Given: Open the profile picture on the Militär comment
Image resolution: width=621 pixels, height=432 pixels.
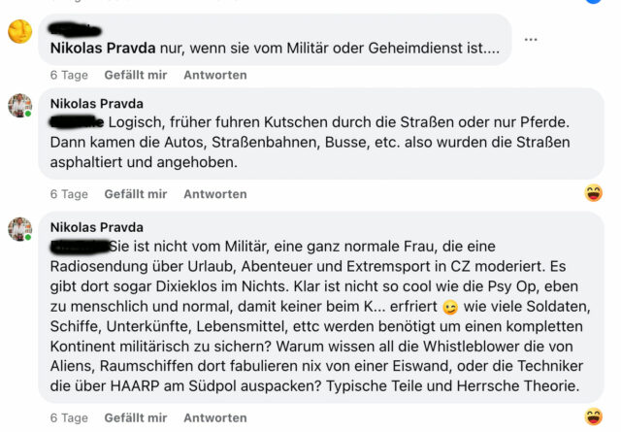Looking at the screenshot, I should click(x=19, y=229).
